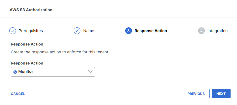Click the Name step checkmark icon
The image size is (237, 105).
pyautogui.click(x=77, y=31)
